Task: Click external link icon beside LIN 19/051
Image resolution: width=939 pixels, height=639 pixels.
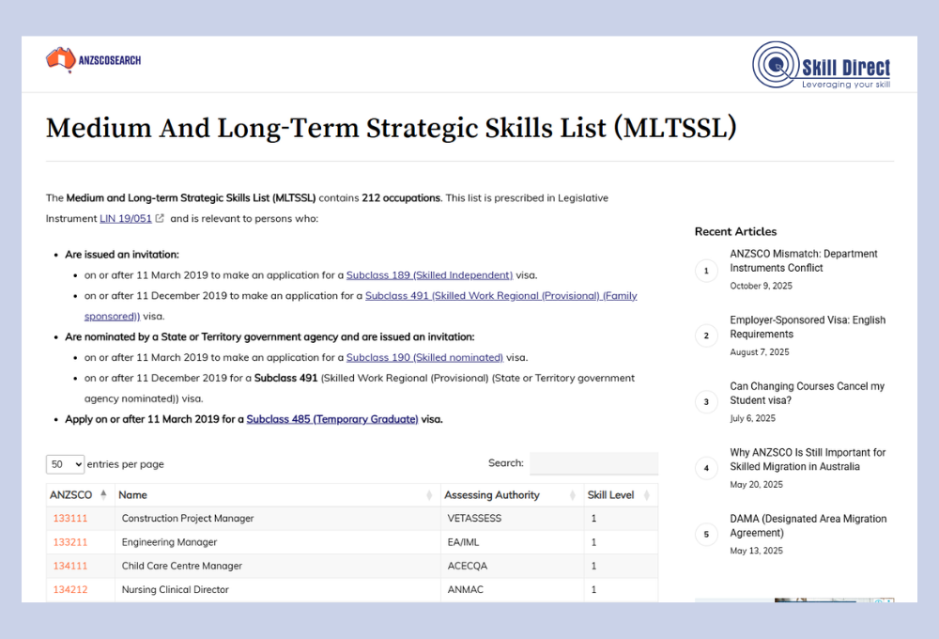Action: (160, 218)
